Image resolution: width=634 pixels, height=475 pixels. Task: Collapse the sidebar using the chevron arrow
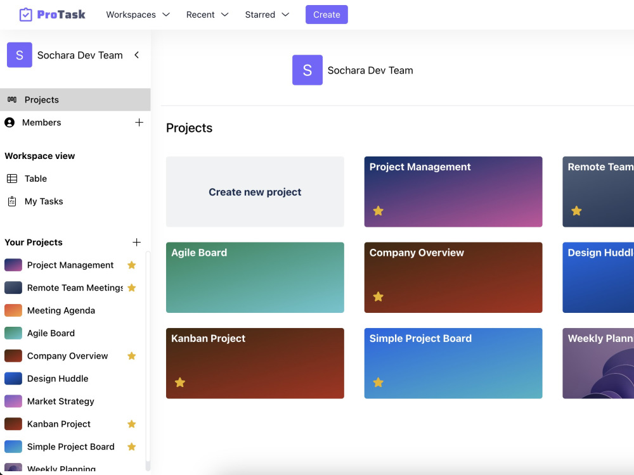point(136,55)
